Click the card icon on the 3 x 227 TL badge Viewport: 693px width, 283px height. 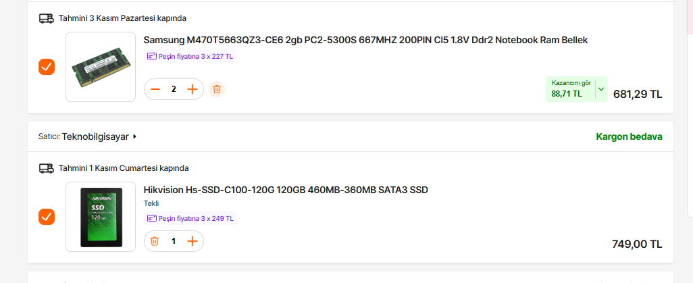(x=152, y=57)
